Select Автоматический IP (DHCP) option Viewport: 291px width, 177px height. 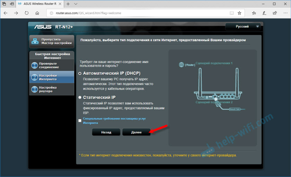[x=80, y=73]
